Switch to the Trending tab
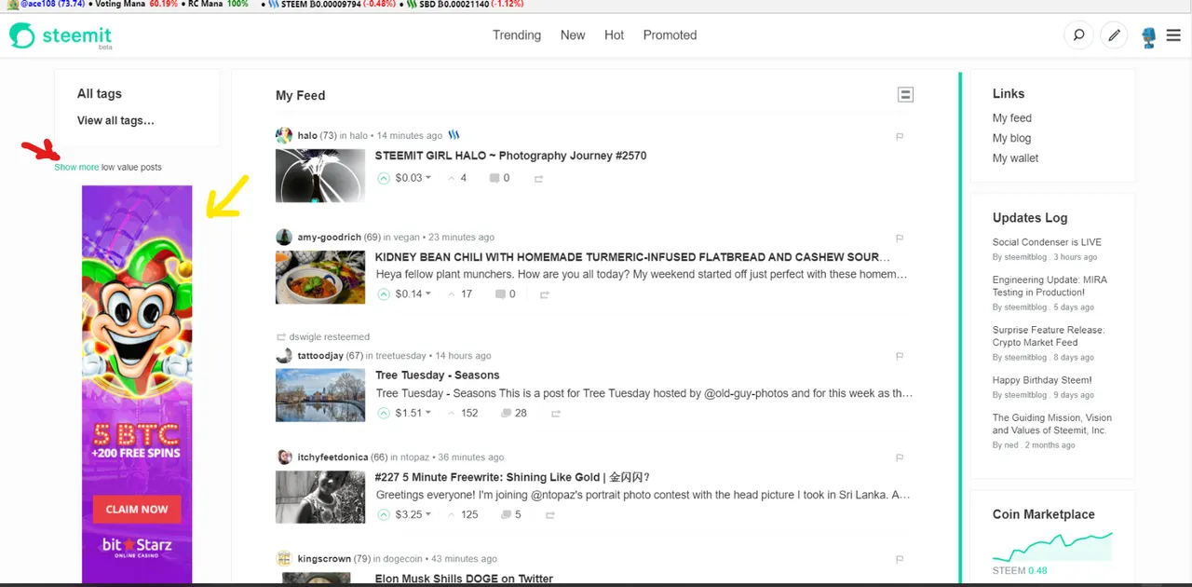 (x=517, y=35)
